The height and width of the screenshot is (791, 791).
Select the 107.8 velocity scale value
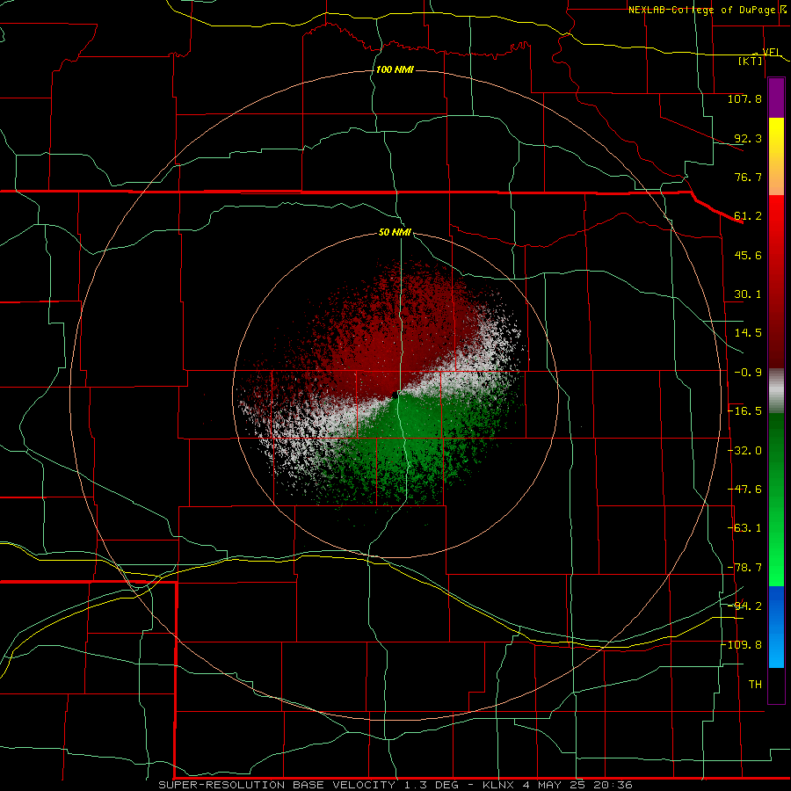point(744,98)
